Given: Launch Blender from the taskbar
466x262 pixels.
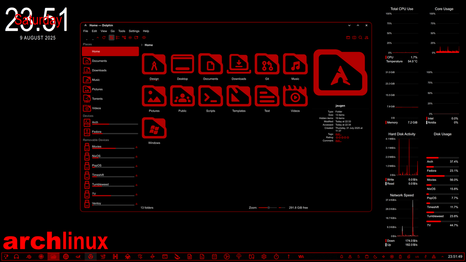Looking at the screenshot, I should pos(29,257).
